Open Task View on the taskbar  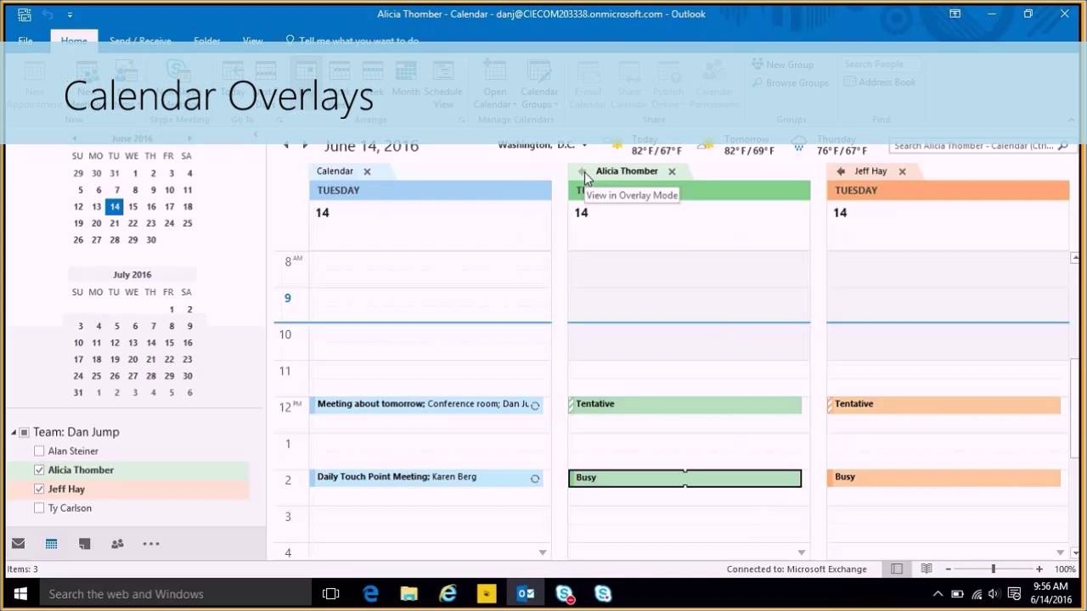[331, 594]
